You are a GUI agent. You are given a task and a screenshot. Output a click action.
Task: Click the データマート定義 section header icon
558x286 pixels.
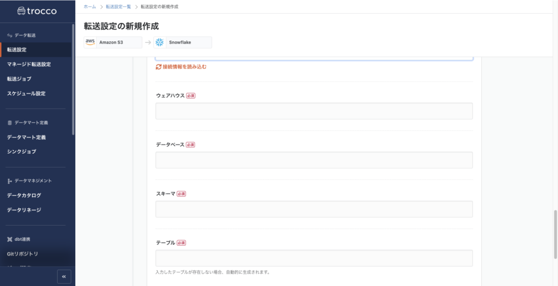click(x=9, y=123)
